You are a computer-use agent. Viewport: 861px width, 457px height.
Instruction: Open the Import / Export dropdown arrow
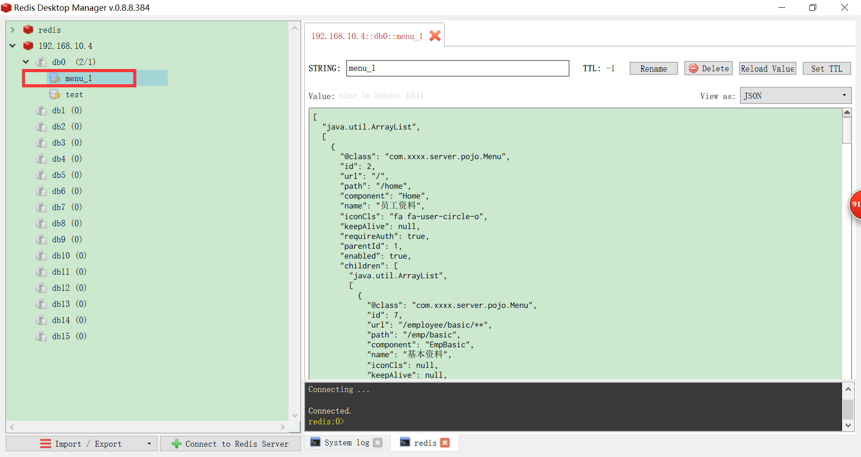point(149,444)
